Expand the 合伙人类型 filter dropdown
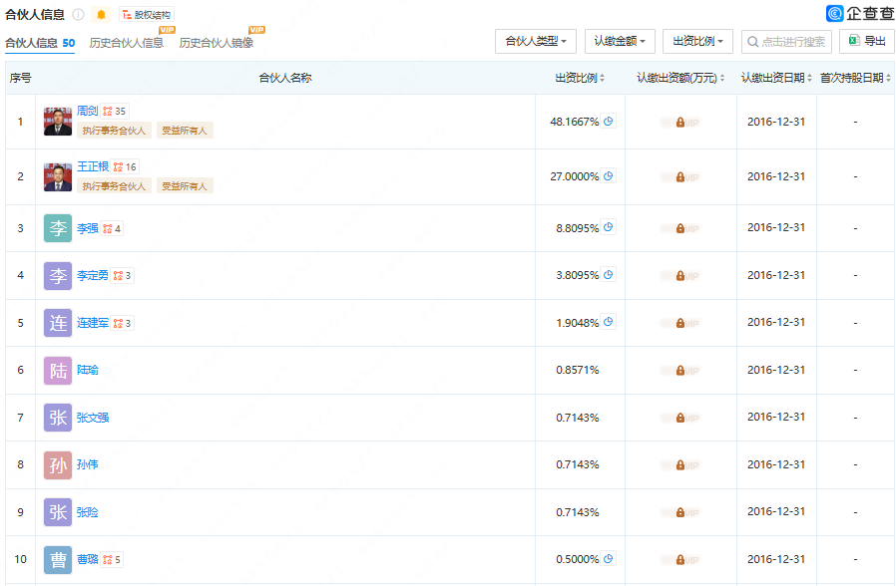This screenshot has height=586, width=896. pos(536,42)
